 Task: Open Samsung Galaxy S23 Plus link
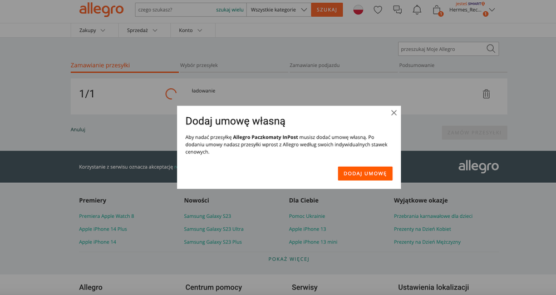tap(213, 242)
